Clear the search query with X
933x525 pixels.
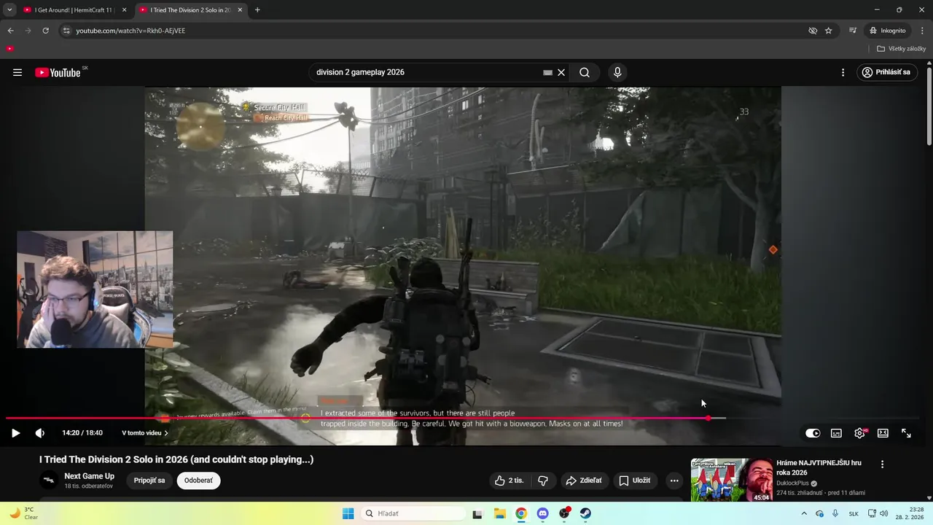pos(561,73)
